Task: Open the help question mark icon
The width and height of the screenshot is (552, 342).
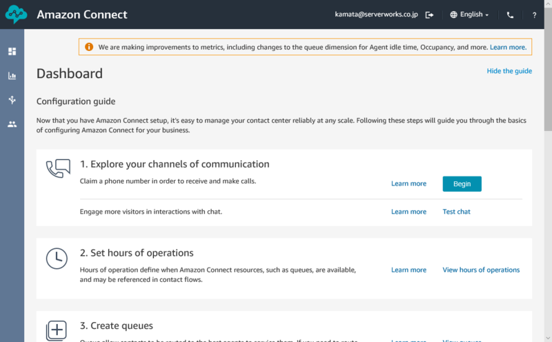Action: (x=534, y=15)
